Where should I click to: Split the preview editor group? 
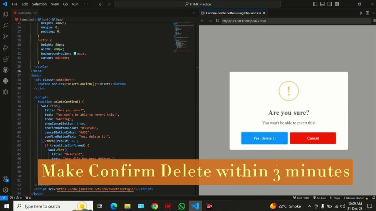pyautogui.click(x=367, y=13)
